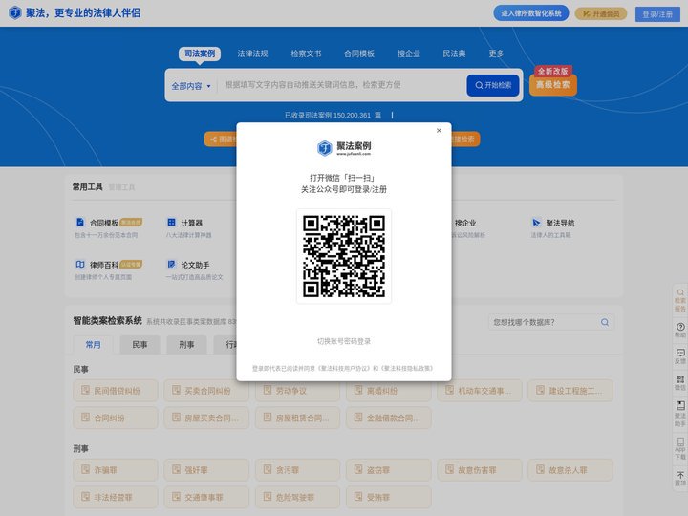Click the 论文助手 edit icon
The height and width of the screenshot is (516, 688).
click(x=172, y=264)
